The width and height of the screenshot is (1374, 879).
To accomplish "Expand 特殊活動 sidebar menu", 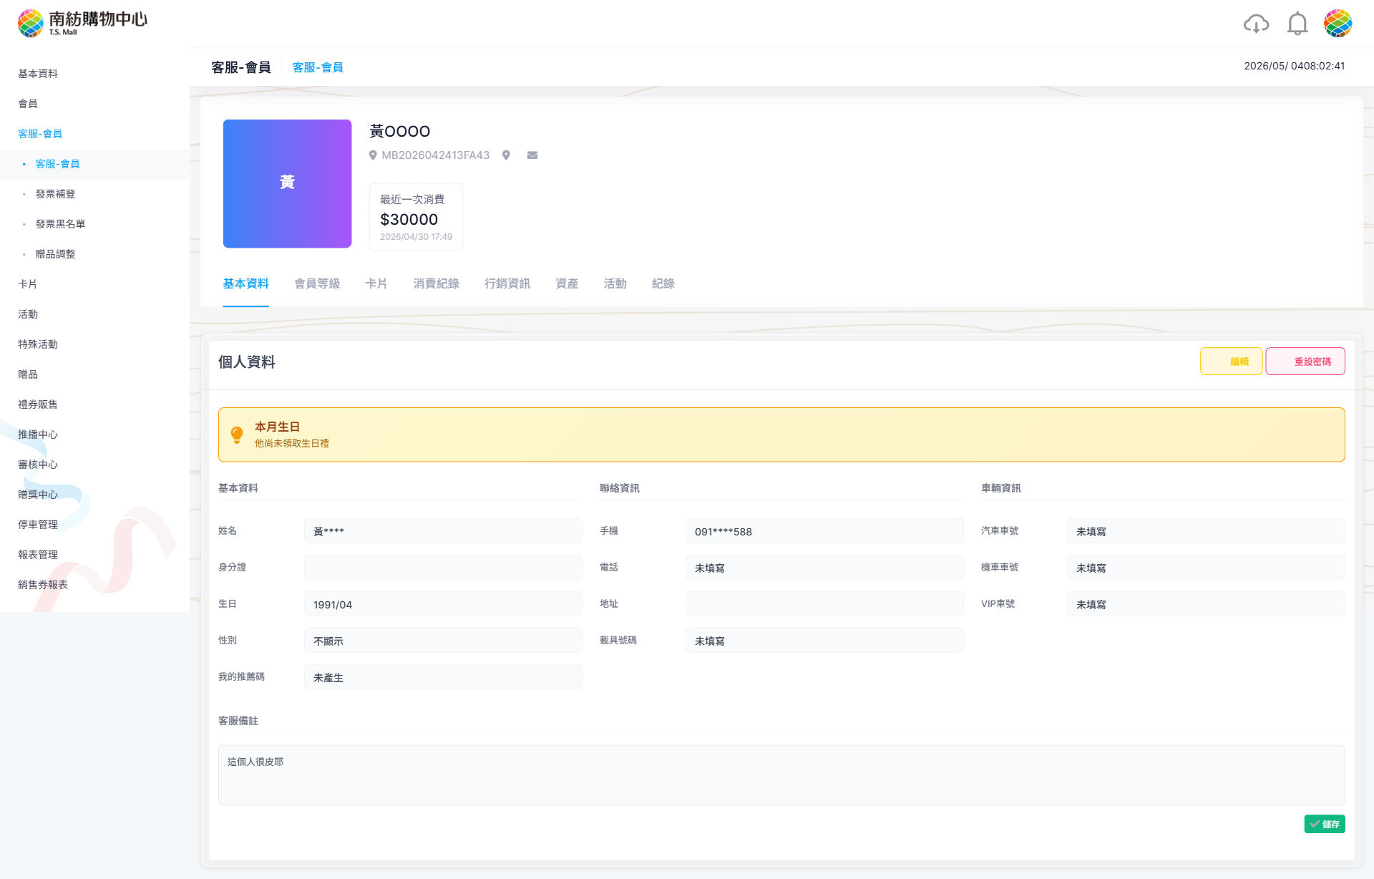I will pos(38,344).
